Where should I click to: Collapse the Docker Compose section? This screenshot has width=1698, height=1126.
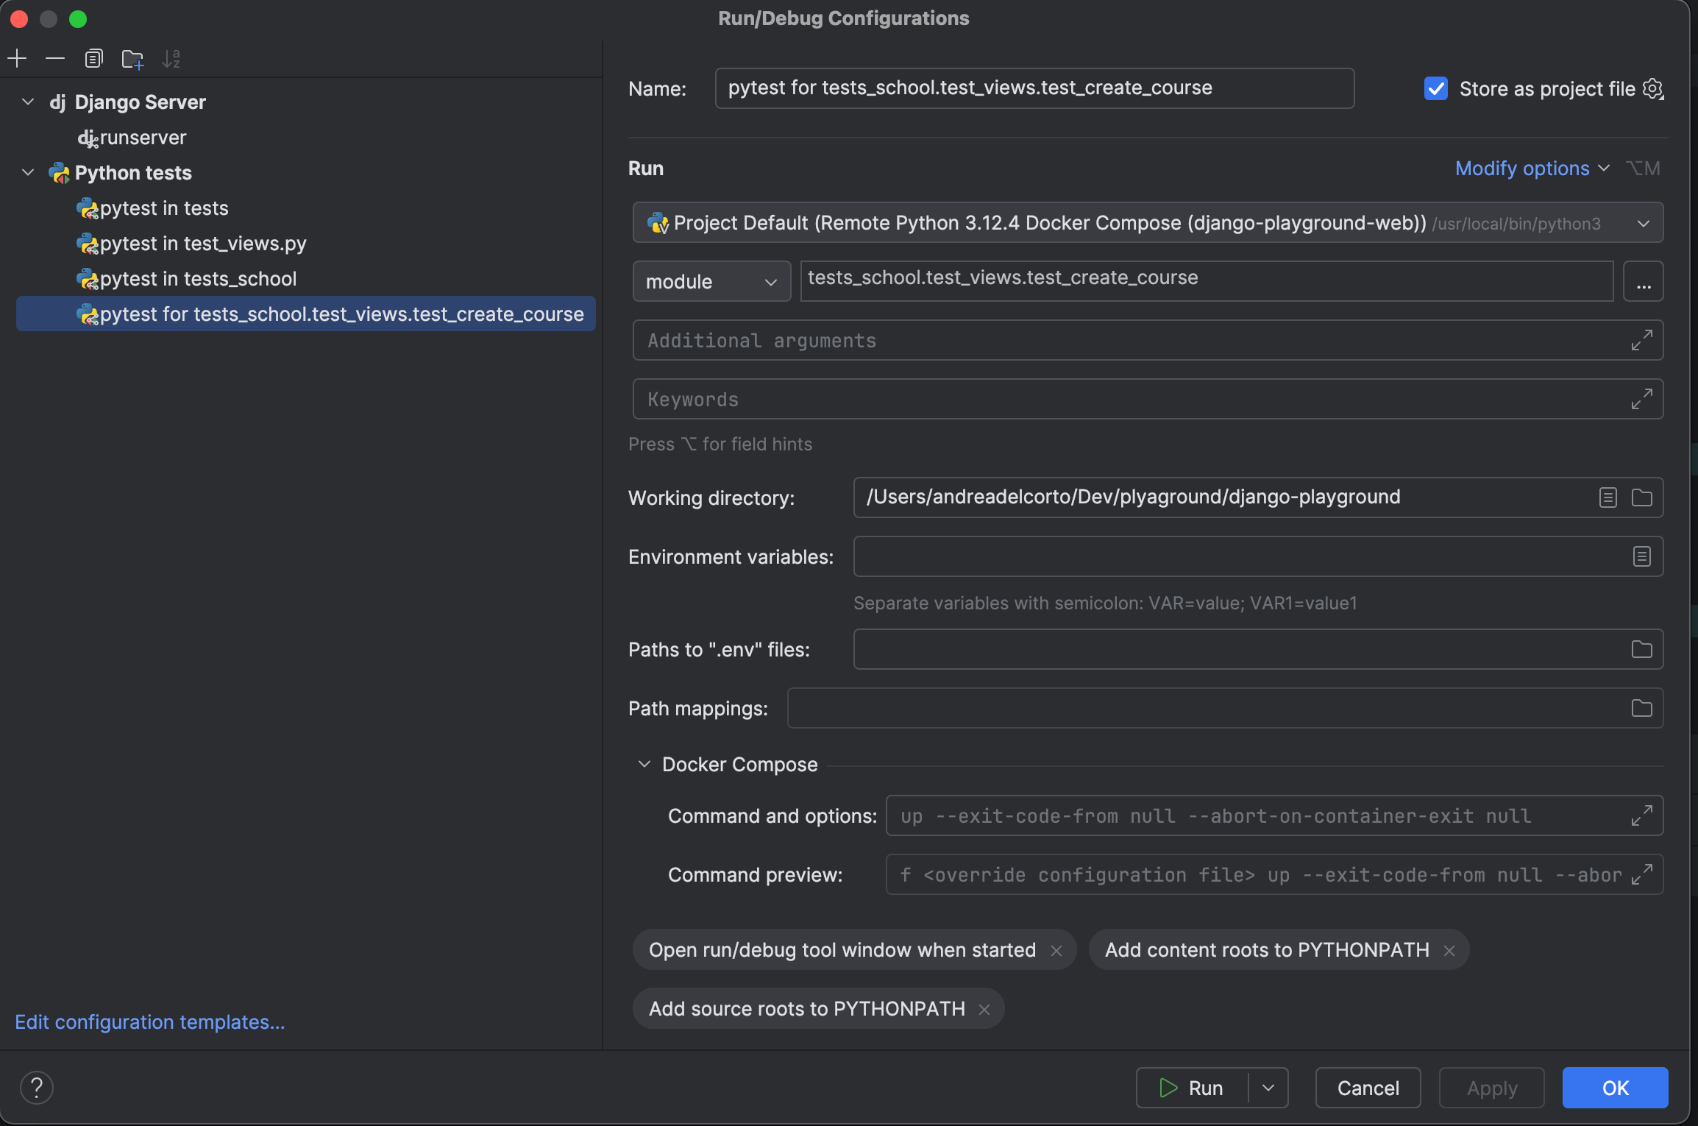pos(644,765)
